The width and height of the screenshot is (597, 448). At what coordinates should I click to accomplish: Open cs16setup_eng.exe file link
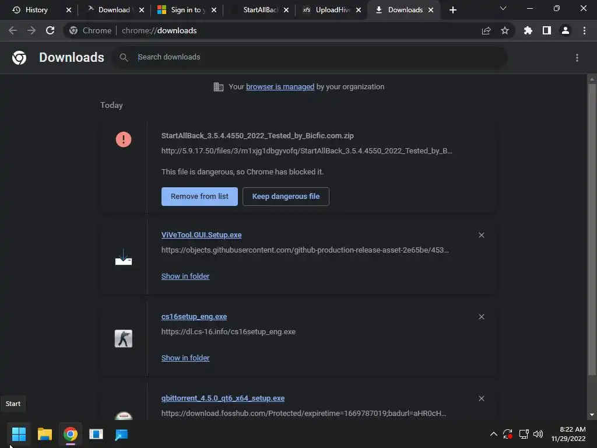(x=194, y=317)
